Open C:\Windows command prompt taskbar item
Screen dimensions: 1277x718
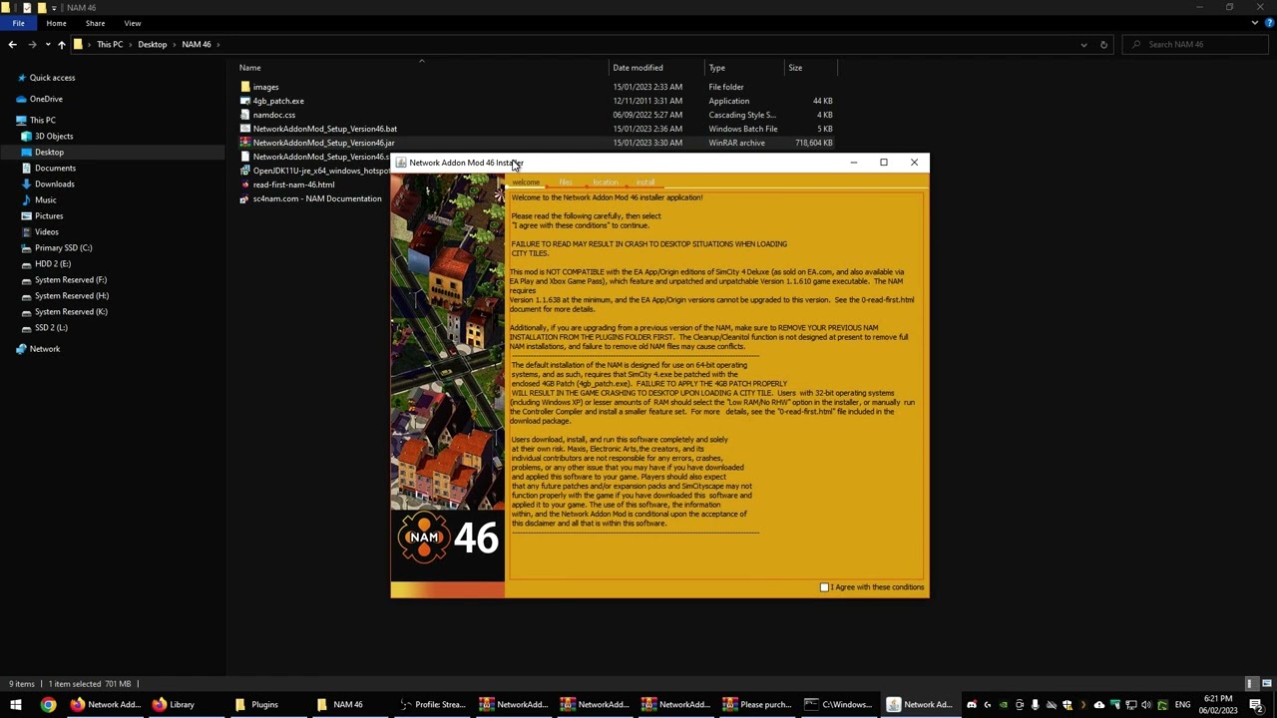tap(838, 705)
